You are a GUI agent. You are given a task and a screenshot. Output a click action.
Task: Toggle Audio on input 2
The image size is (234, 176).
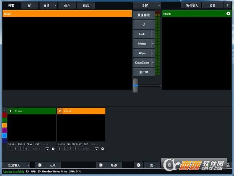(86, 149)
